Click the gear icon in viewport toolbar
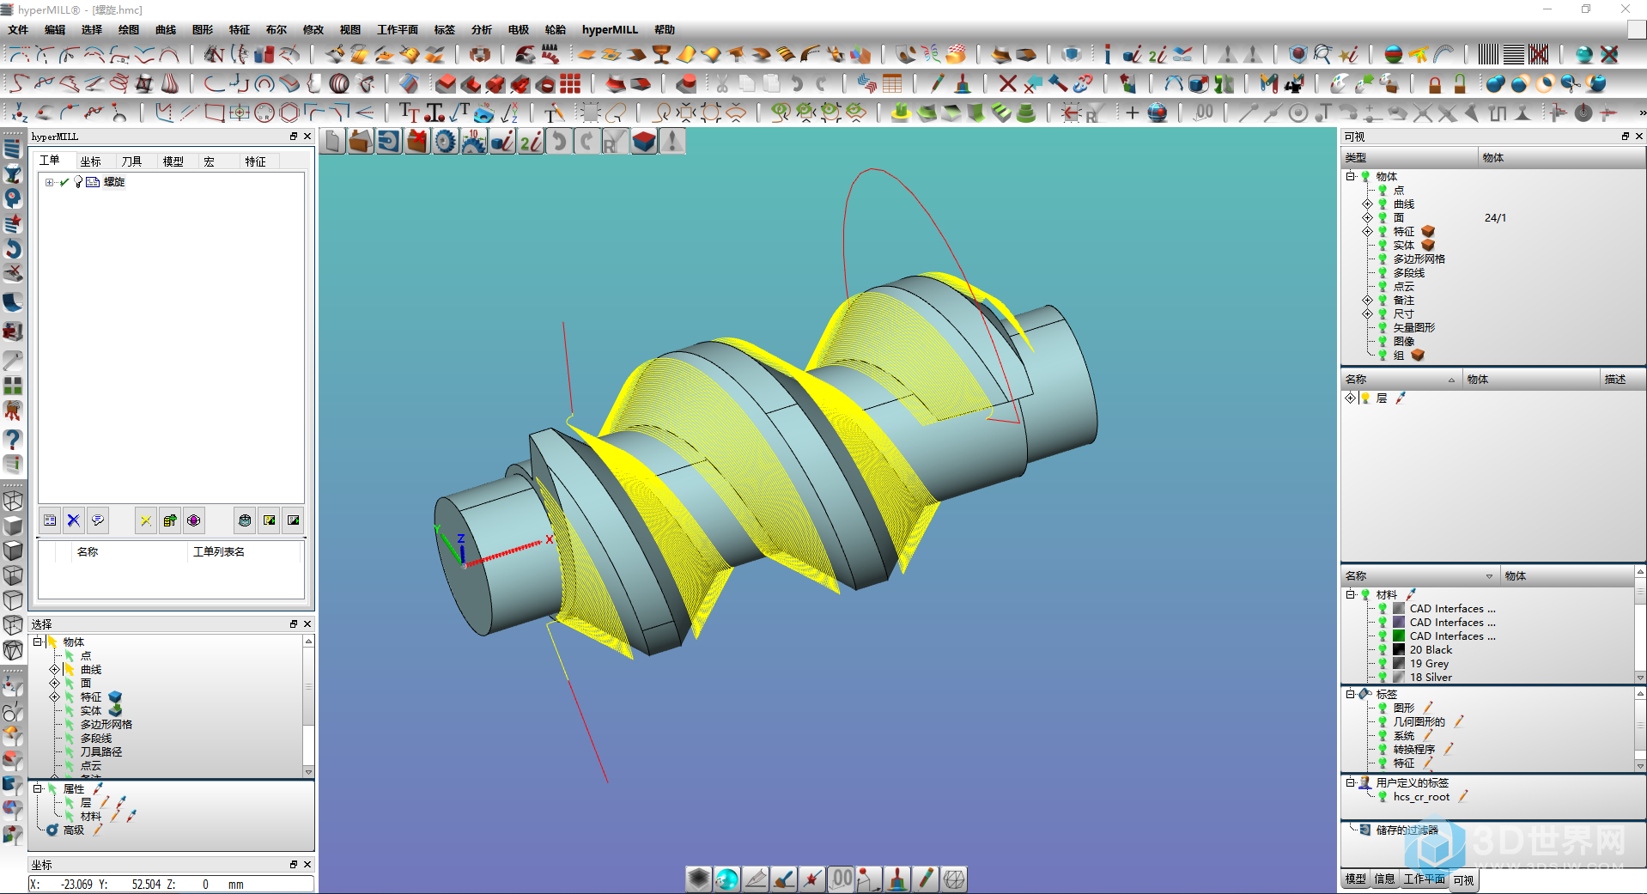The image size is (1647, 894). pyautogui.click(x=445, y=142)
